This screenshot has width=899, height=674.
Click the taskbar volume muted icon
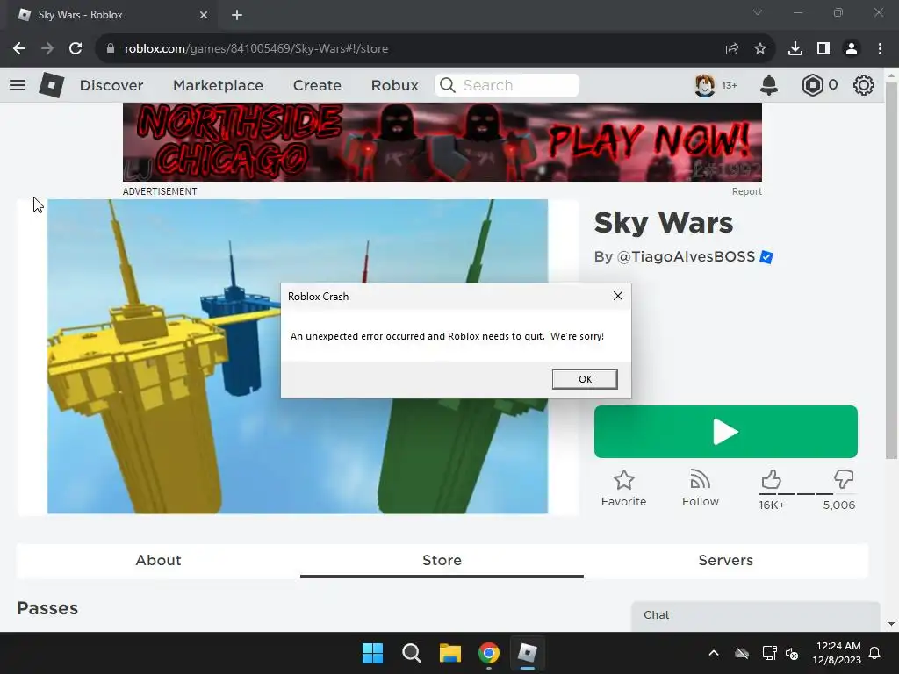pyautogui.click(x=792, y=653)
